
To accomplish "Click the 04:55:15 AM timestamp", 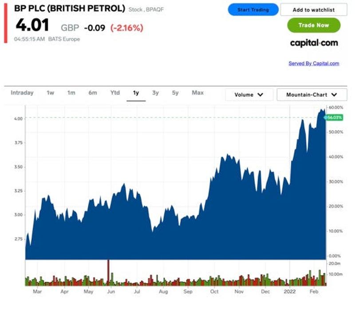I will click(29, 39).
